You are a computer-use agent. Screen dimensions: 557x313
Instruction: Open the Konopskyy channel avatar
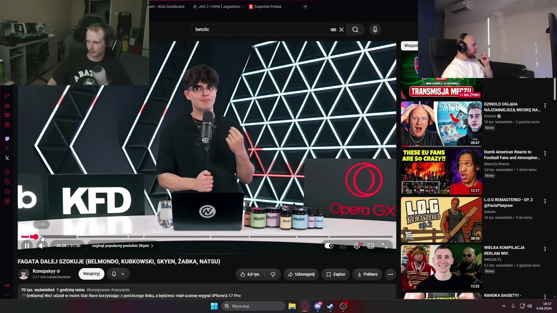click(23, 274)
